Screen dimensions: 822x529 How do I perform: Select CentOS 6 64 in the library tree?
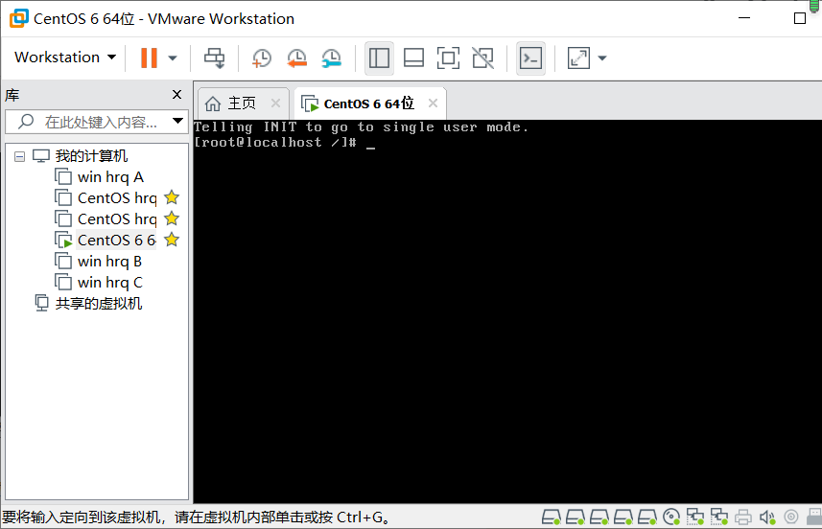click(x=116, y=240)
